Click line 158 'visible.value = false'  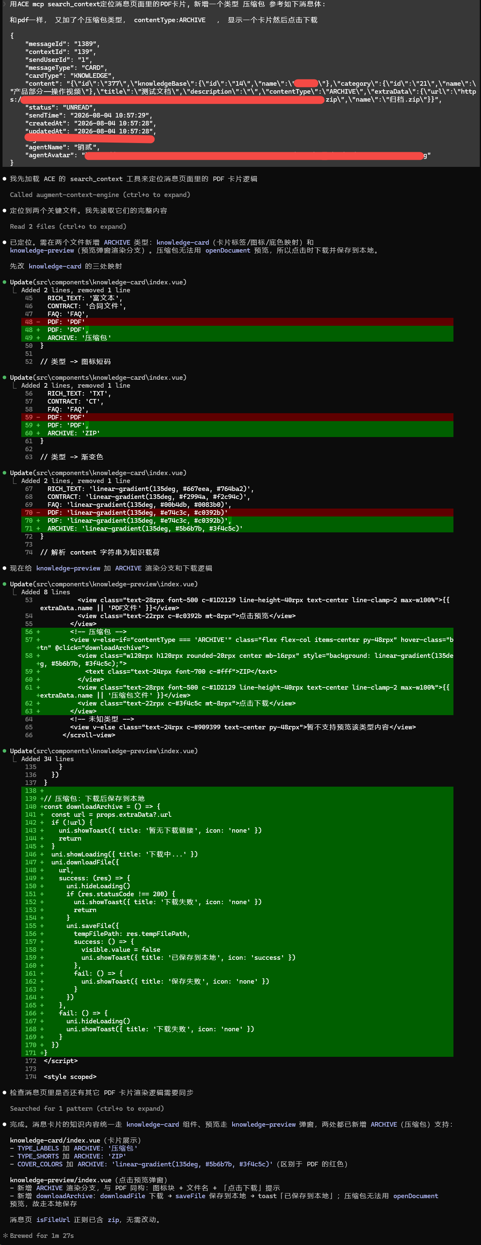(237, 950)
